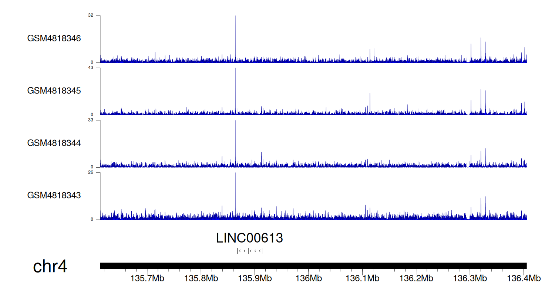Click the y-axis maximum value 26

91,172
